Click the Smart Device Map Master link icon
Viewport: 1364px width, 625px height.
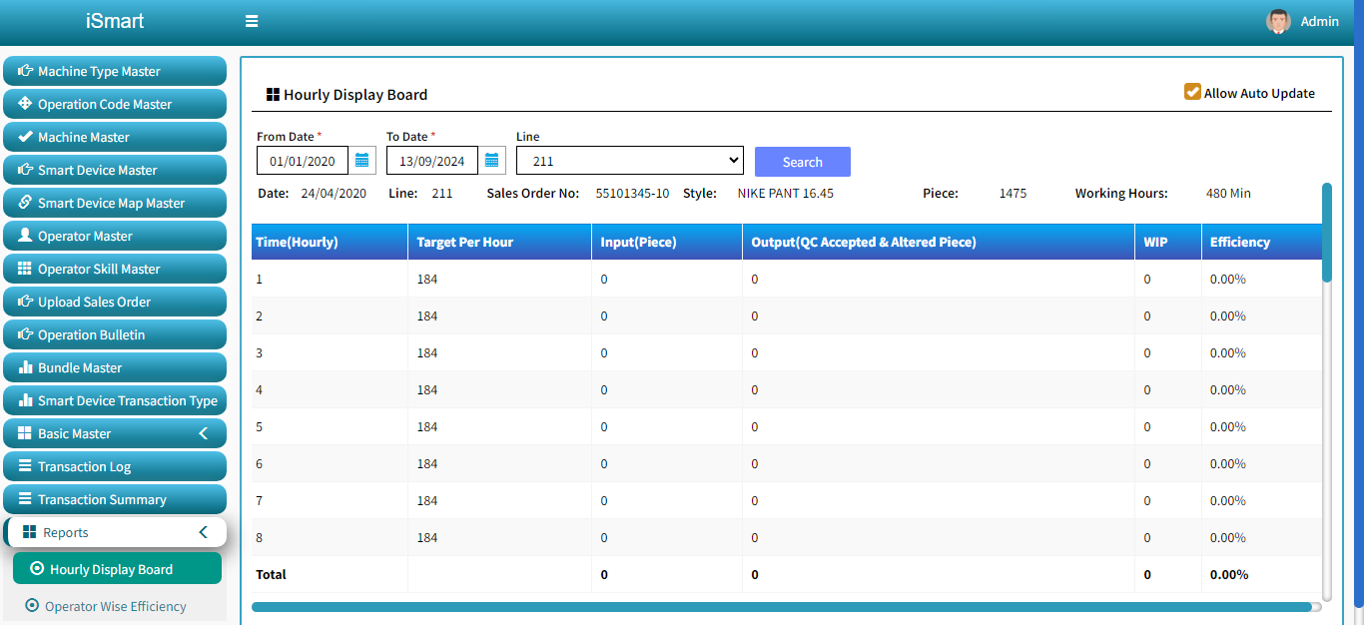[x=25, y=203]
